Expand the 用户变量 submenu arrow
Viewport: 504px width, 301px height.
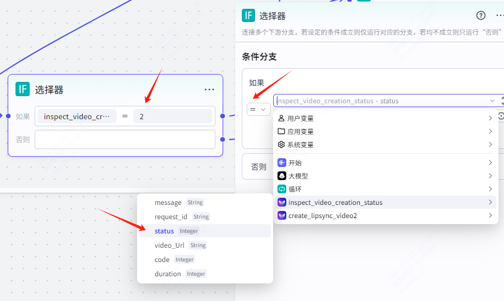click(x=490, y=118)
